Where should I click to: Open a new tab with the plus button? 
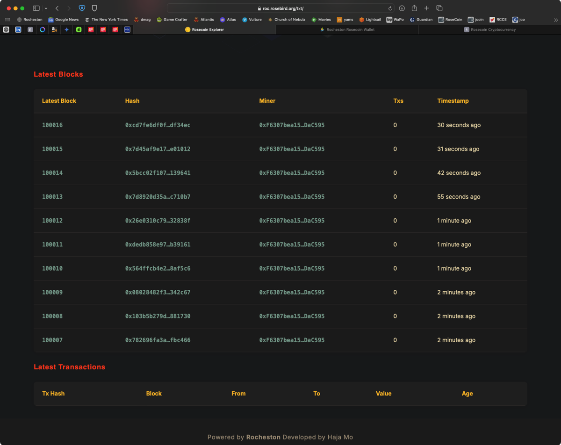426,8
